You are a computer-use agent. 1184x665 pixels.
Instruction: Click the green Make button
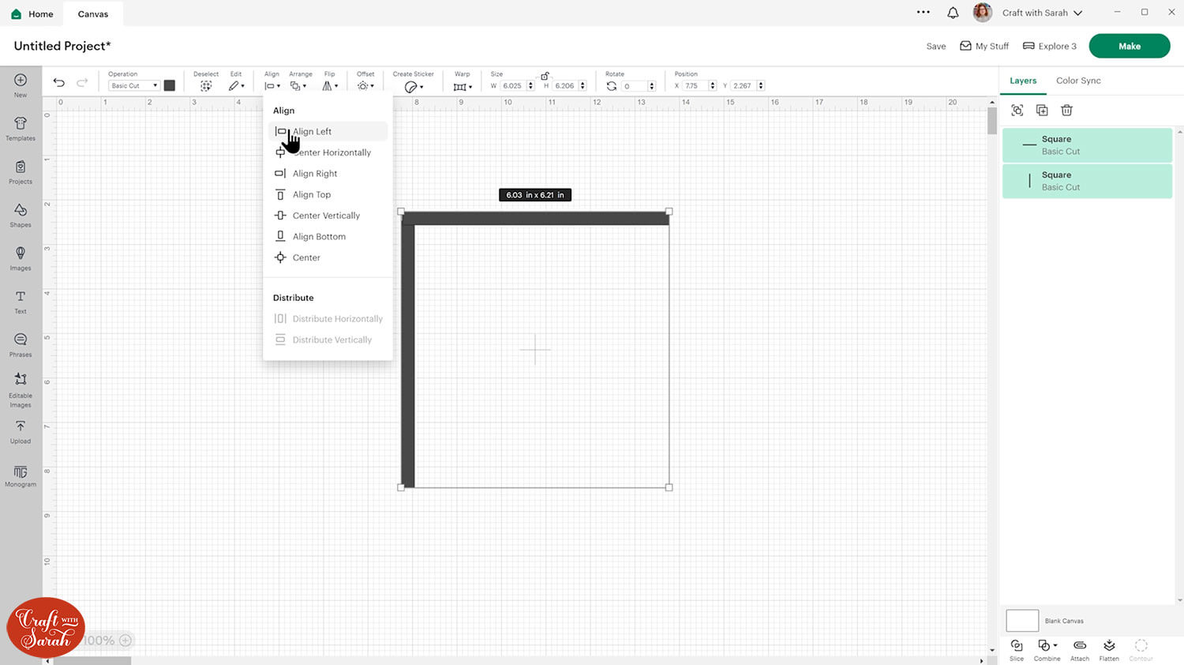(x=1130, y=46)
